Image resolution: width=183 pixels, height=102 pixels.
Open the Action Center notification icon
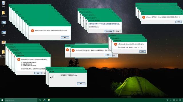tap(180, 100)
